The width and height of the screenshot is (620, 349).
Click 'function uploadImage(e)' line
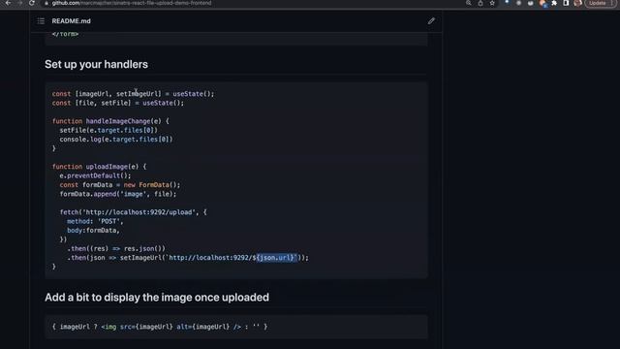[x=99, y=167]
